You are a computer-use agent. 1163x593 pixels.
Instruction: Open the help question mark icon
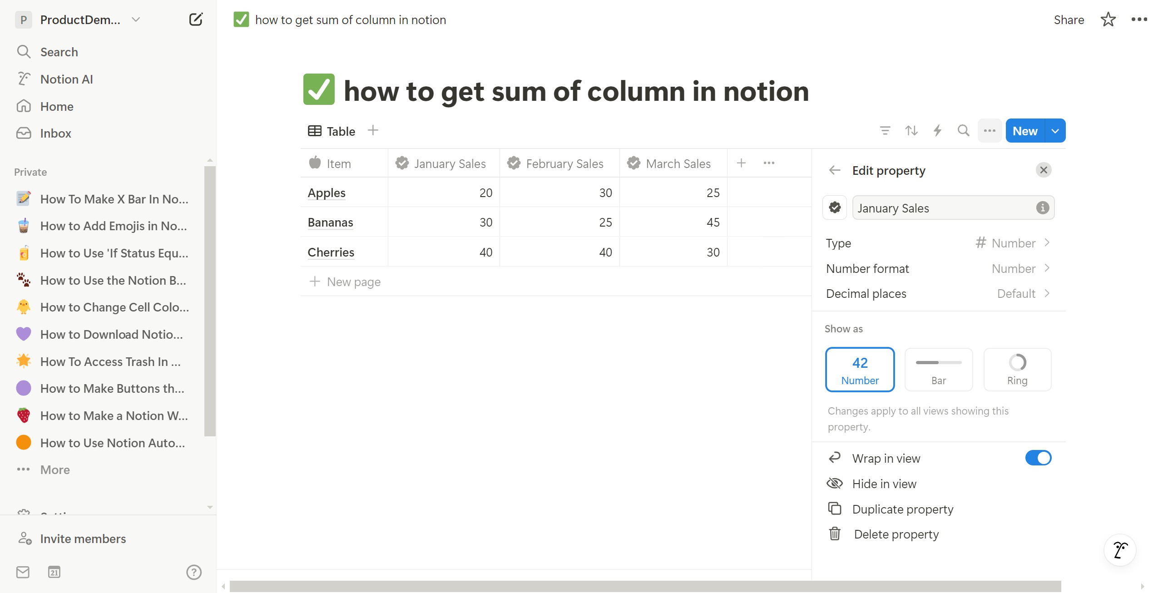[x=194, y=572]
